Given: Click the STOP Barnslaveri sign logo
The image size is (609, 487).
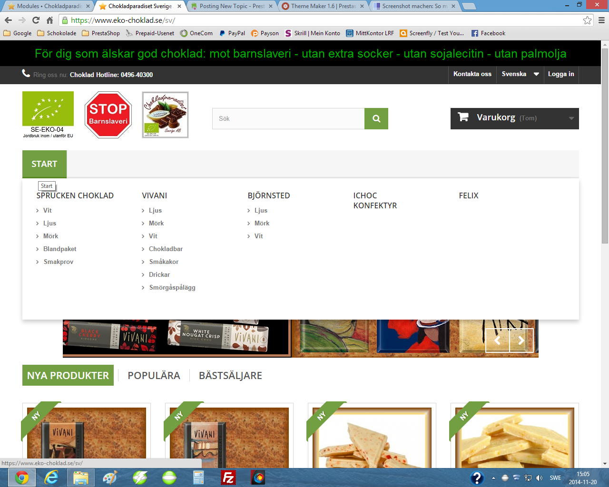Looking at the screenshot, I should [108, 115].
